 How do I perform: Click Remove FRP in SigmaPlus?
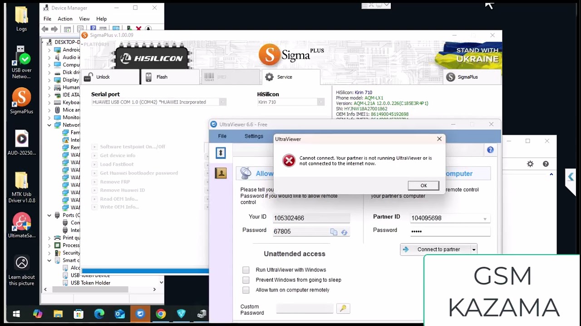115,182
